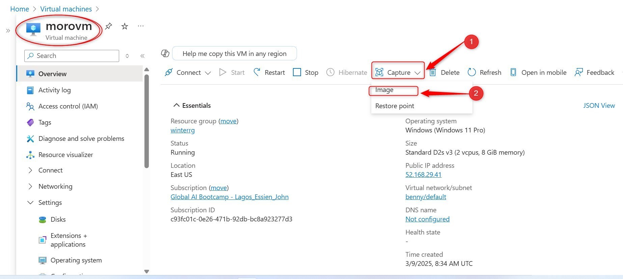Pin the morovm virtual machine to dashboard
The width and height of the screenshot is (623, 279).
(108, 26)
